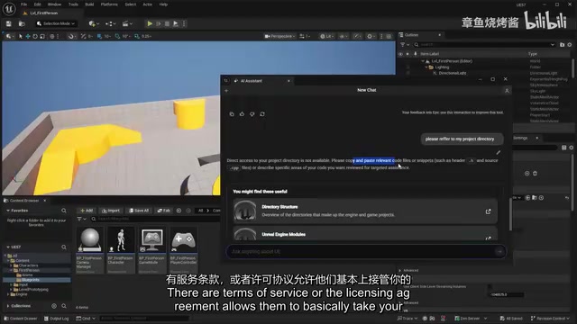The height and width of the screenshot is (324, 577).
Task: Open Outliner settings gear icon
Action: [x=570, y=44]
